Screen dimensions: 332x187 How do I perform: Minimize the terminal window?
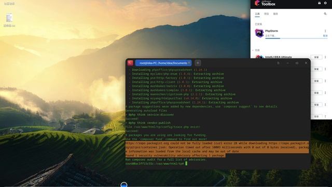coord(287,63)
